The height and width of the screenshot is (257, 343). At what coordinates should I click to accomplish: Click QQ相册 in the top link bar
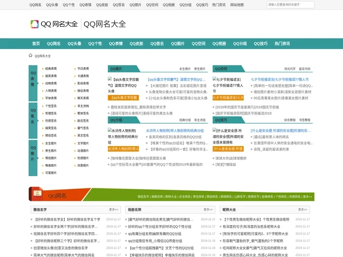tap(169, 5)
